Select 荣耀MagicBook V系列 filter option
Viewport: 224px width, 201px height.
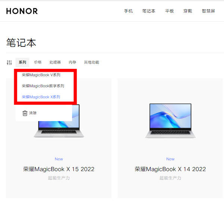[41, 75]
